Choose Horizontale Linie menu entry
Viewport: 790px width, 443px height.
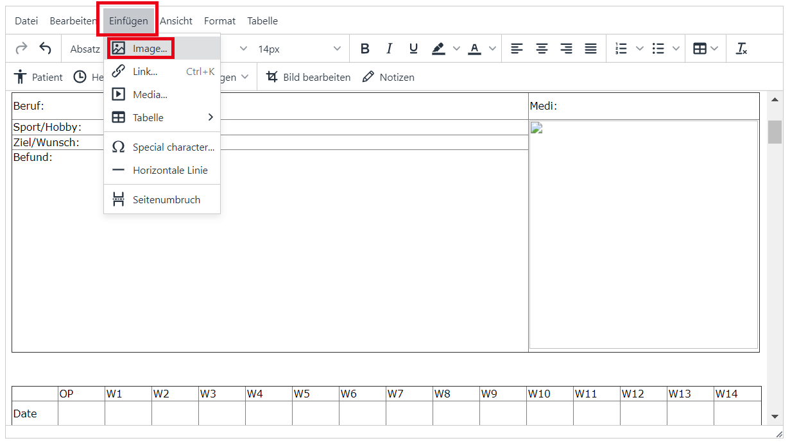[x=163, y=170]
